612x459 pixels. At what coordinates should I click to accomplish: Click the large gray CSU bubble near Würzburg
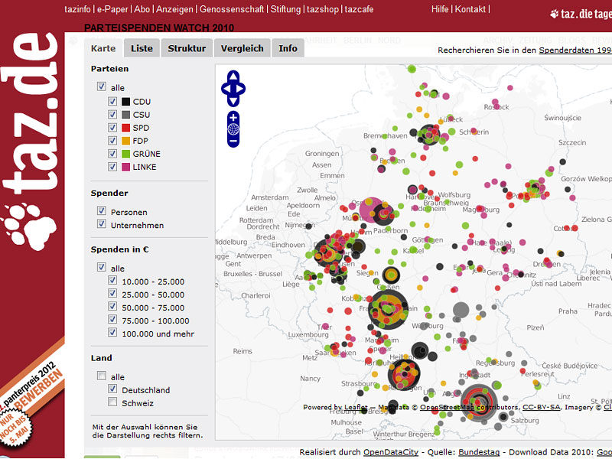click(461, 310)
